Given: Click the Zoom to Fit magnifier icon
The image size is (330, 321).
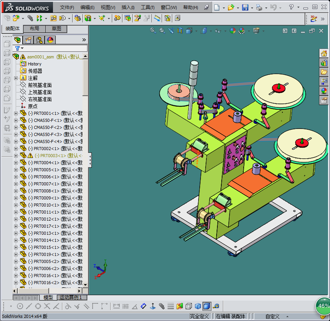Looking at the screenshot, I should 153,31.
